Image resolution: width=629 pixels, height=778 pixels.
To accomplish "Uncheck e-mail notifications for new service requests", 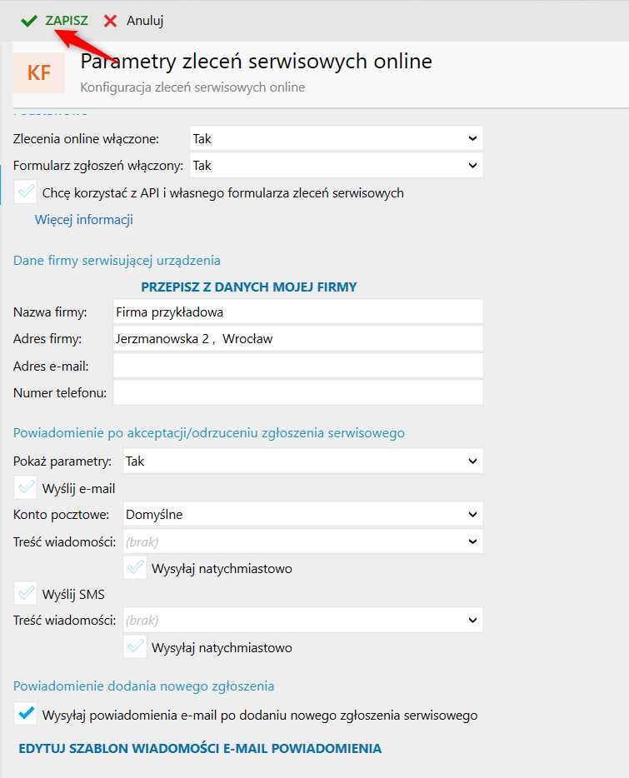I will pyautogui.click(x=26, y=715).
